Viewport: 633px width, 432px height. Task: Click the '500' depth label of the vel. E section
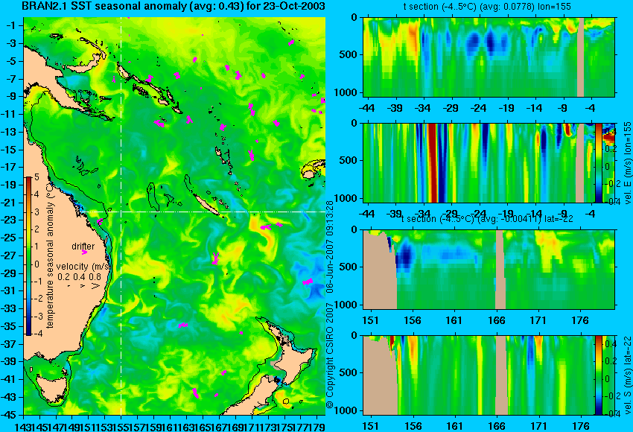point(349,160)
